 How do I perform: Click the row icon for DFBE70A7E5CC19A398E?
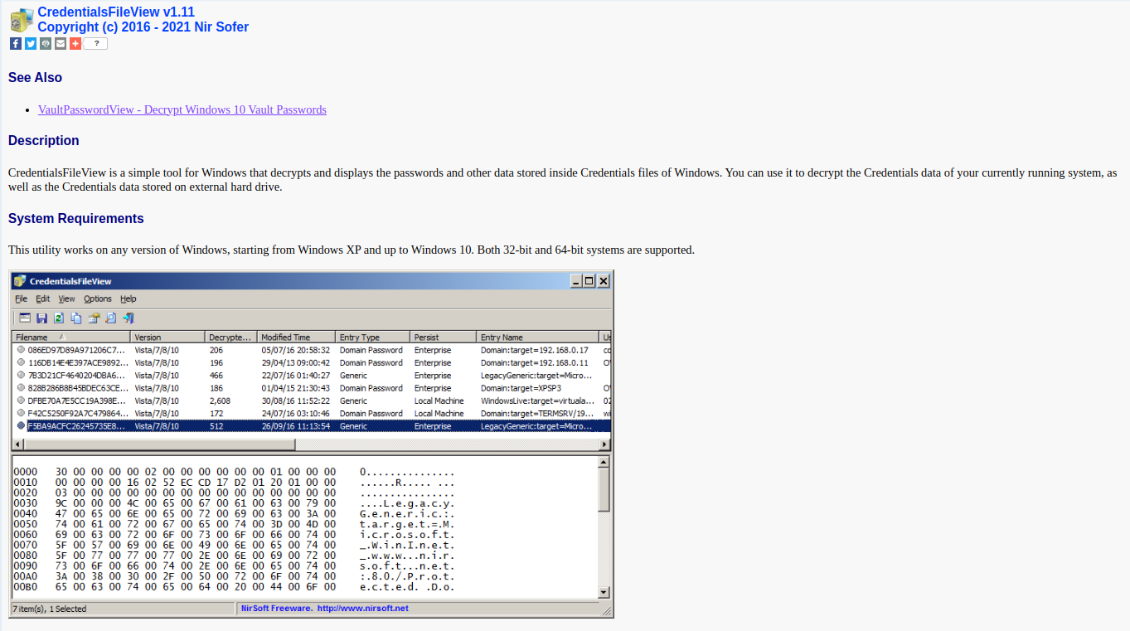point(21,400)
